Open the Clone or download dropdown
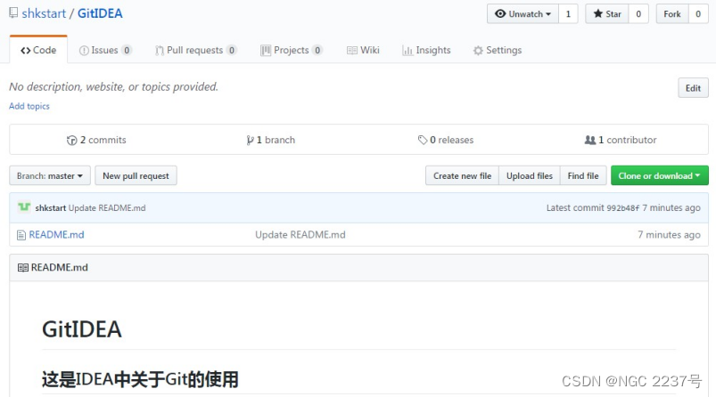Screen dimensions: 716x397 [x=659, y=175]
